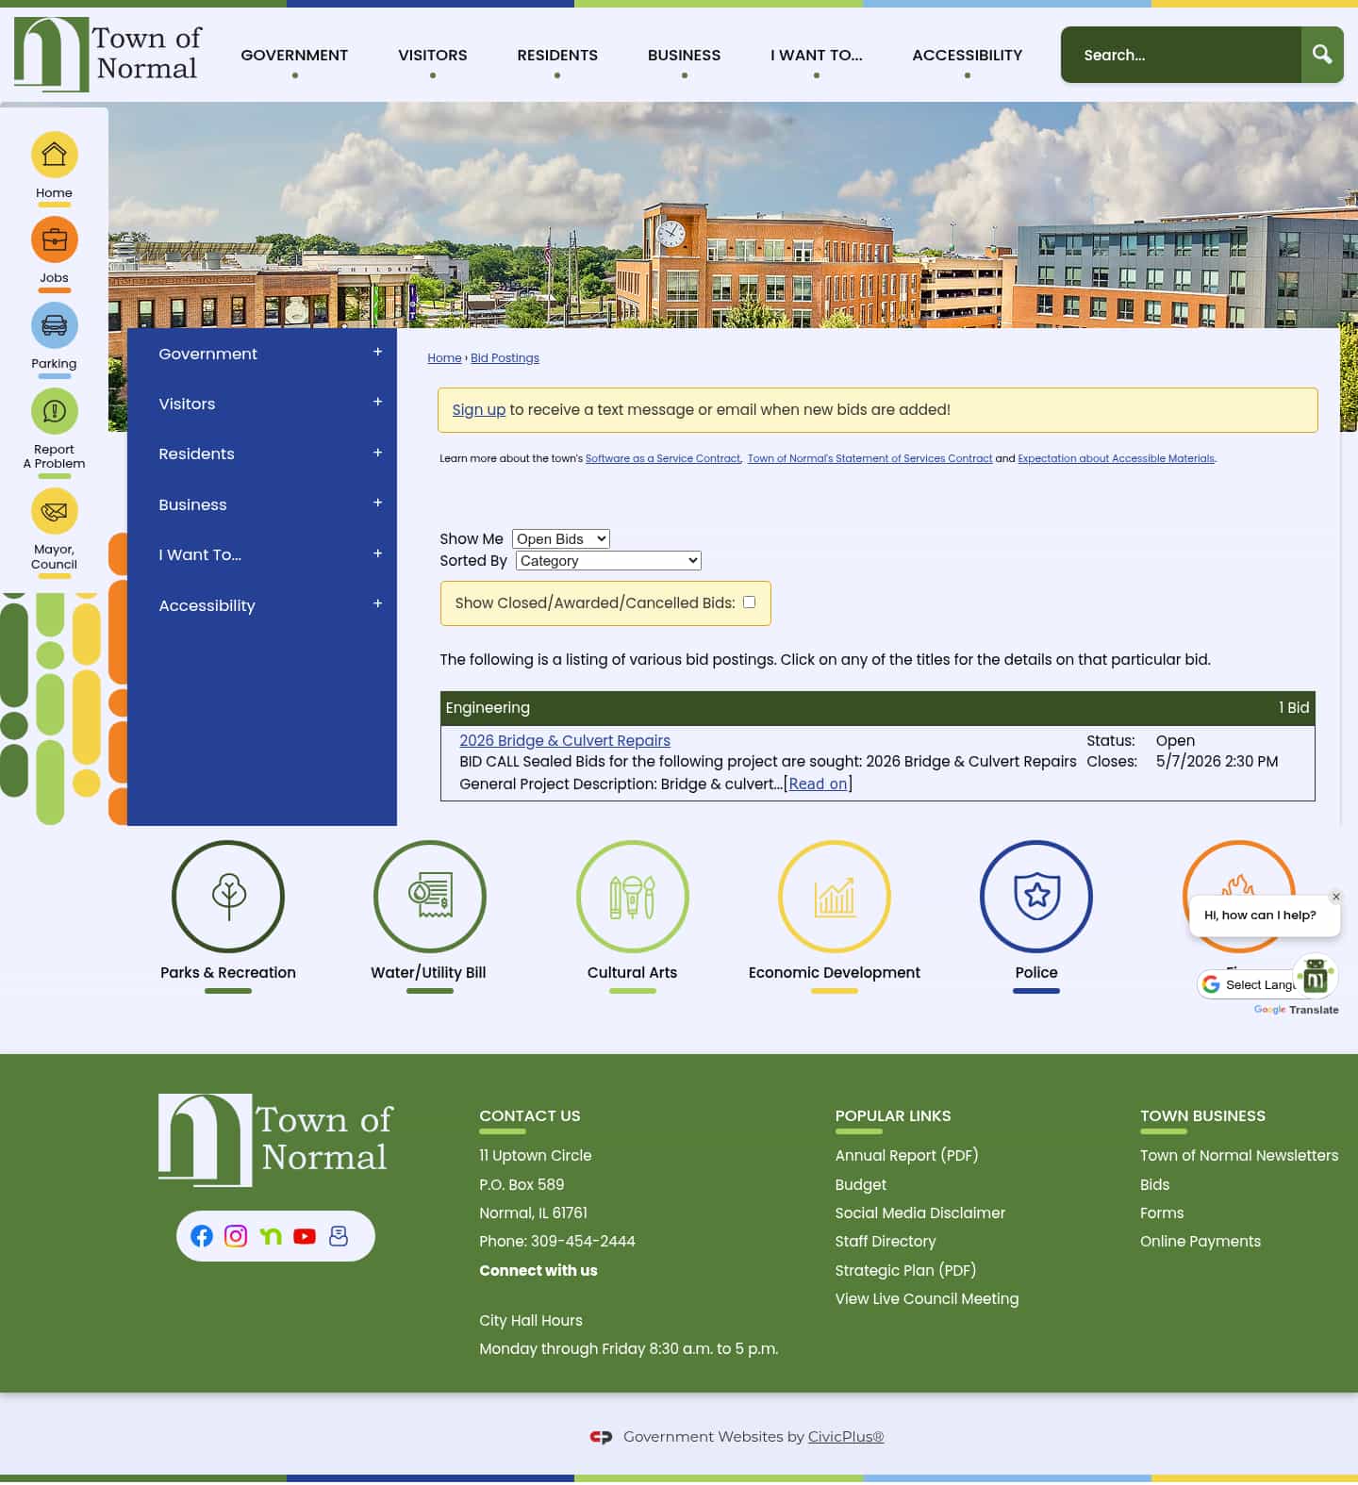The width and height of the screenshot is (1358, 1485).
Task: Open the Instagram footer icon
Action: [x=236, y=1236]
